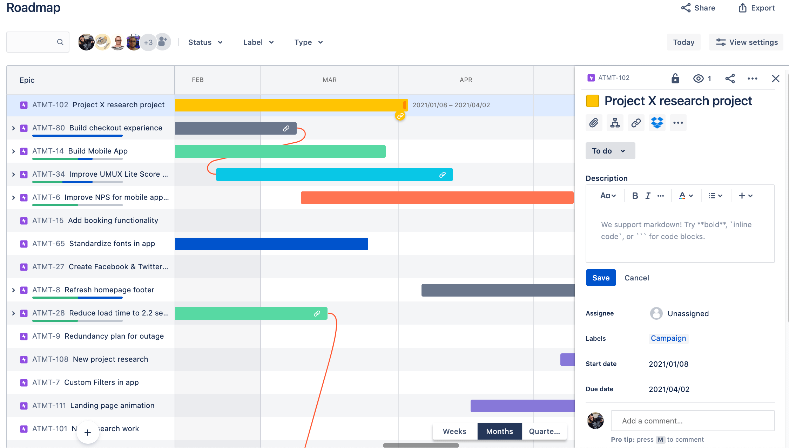The width and height of the screenshot is (789, 448).
Task: Click the org chart/dependency icon in detail panel
Action: (x=614, y=122)
